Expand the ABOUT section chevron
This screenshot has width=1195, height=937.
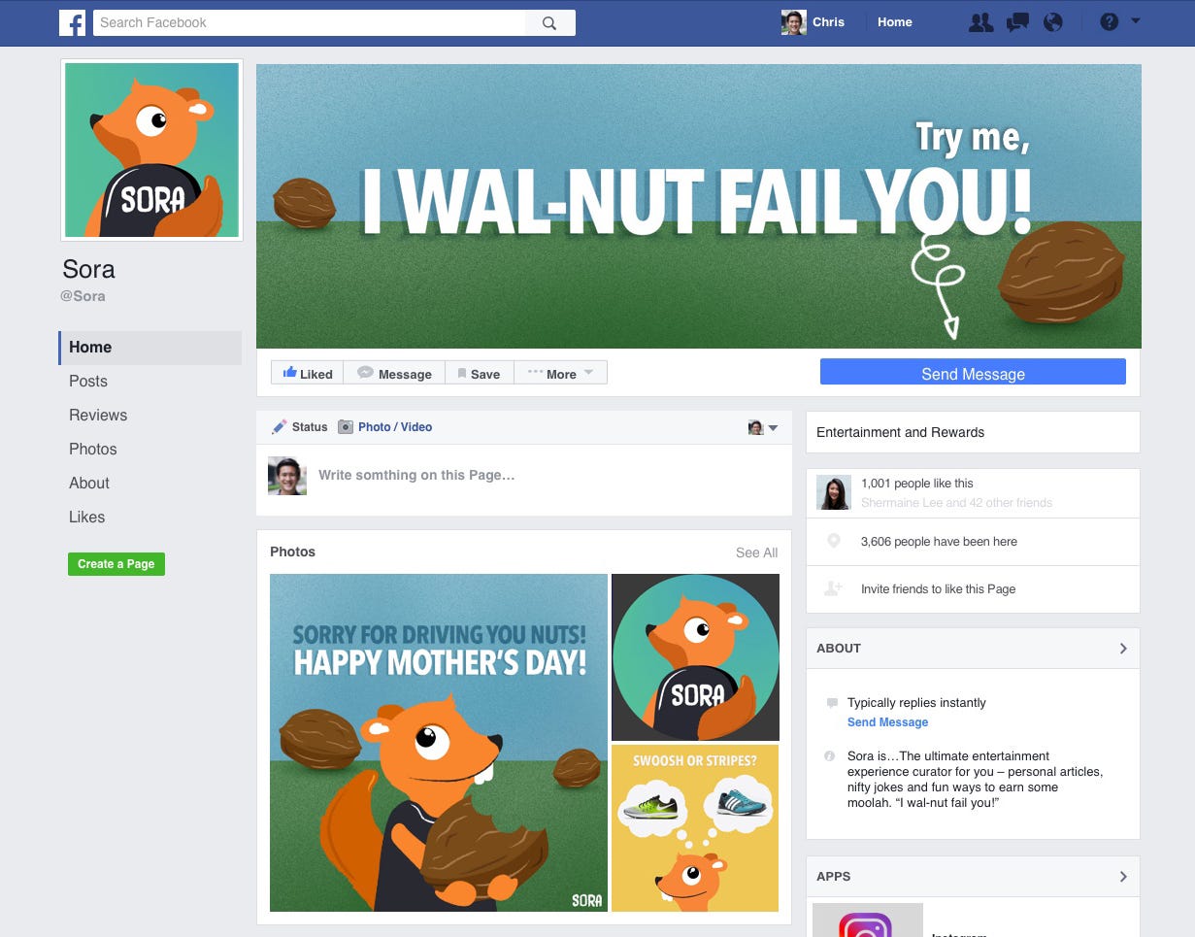pyautogui.click(x=1123, y=649)
